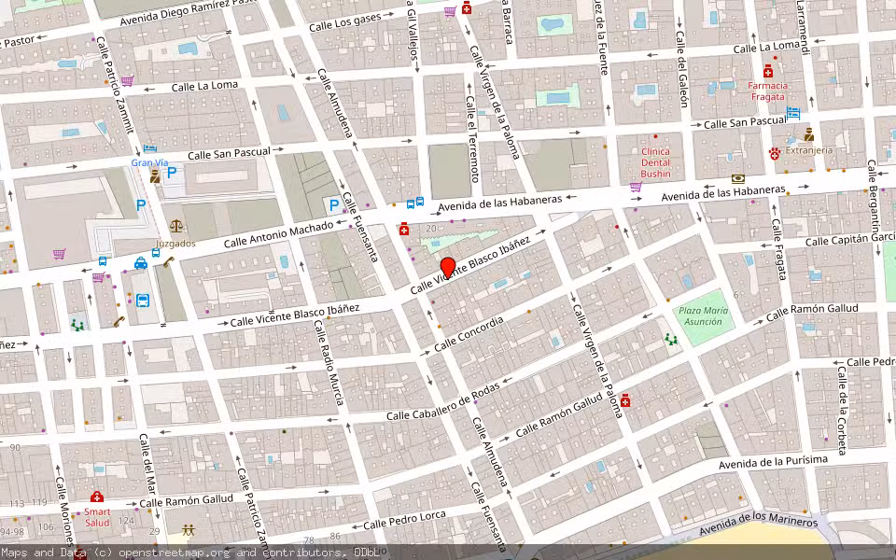The width and height of the screenshot is (896, 560).
Task: Click the courthouse scales icon at Juzgados
Action: (x=176, y=226)
